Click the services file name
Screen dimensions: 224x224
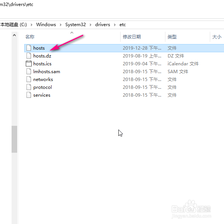point(42,95)
